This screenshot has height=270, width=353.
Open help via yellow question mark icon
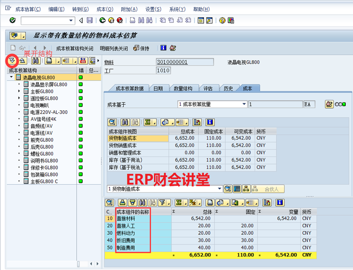click(x=222, y=20)
